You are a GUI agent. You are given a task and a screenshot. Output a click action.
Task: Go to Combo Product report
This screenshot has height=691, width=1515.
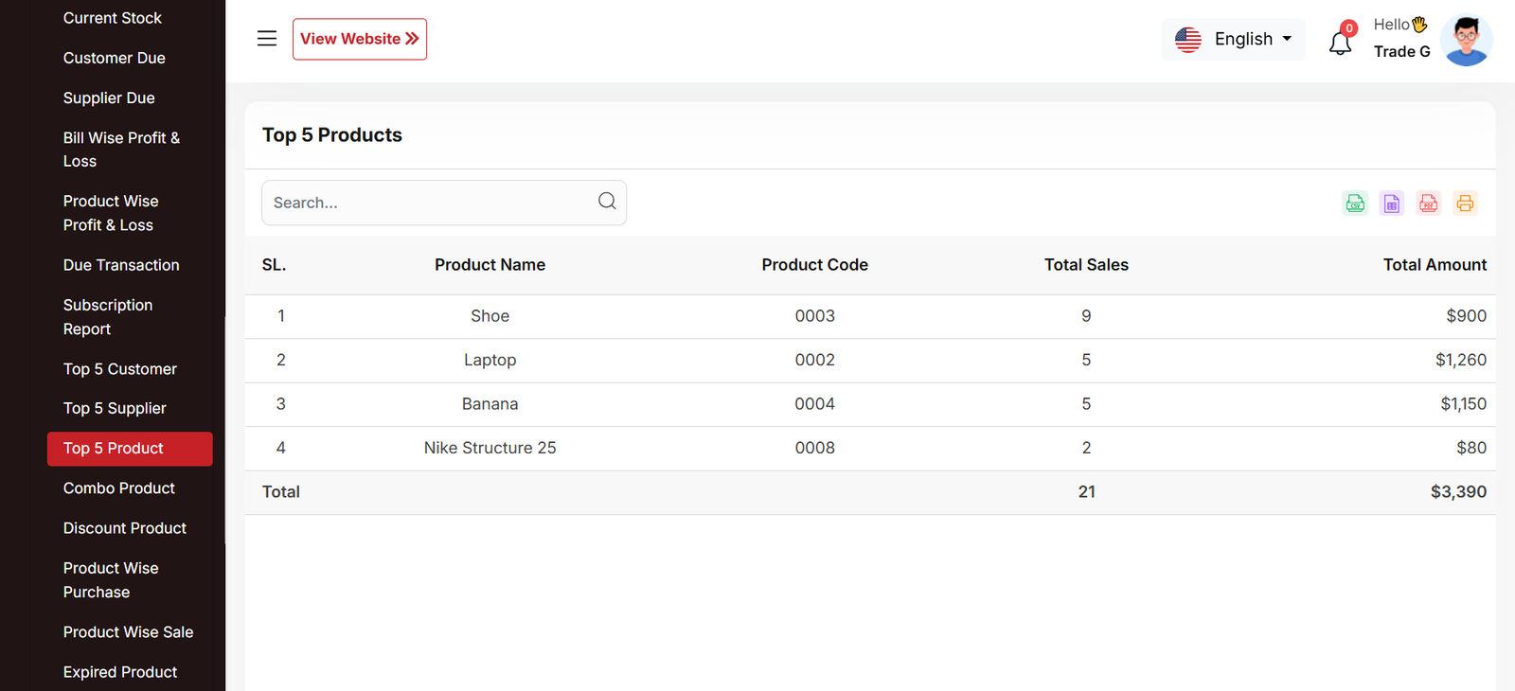click(x=119, y=488)
